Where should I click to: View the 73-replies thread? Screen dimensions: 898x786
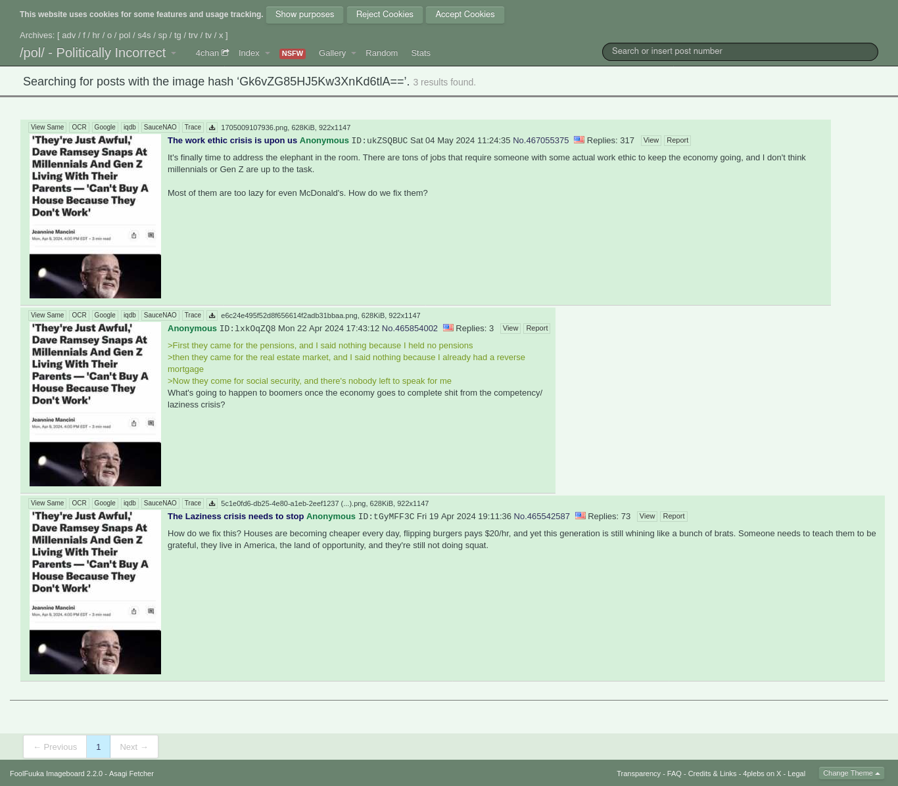[647, 517]
